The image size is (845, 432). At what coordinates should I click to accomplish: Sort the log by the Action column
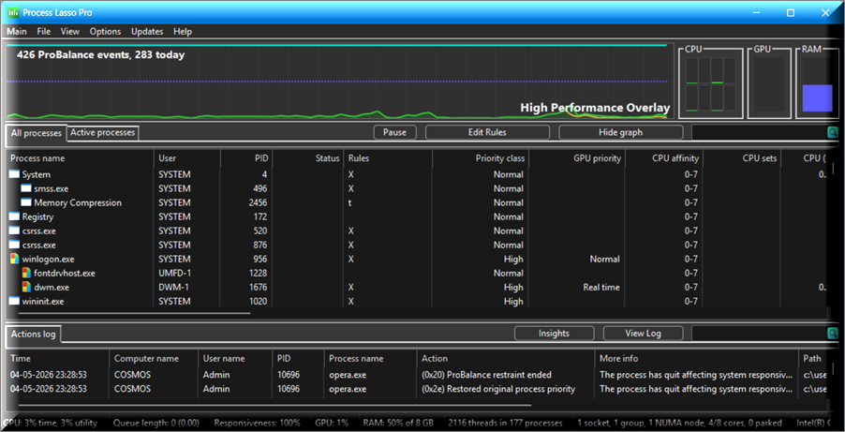pos(506,359)
